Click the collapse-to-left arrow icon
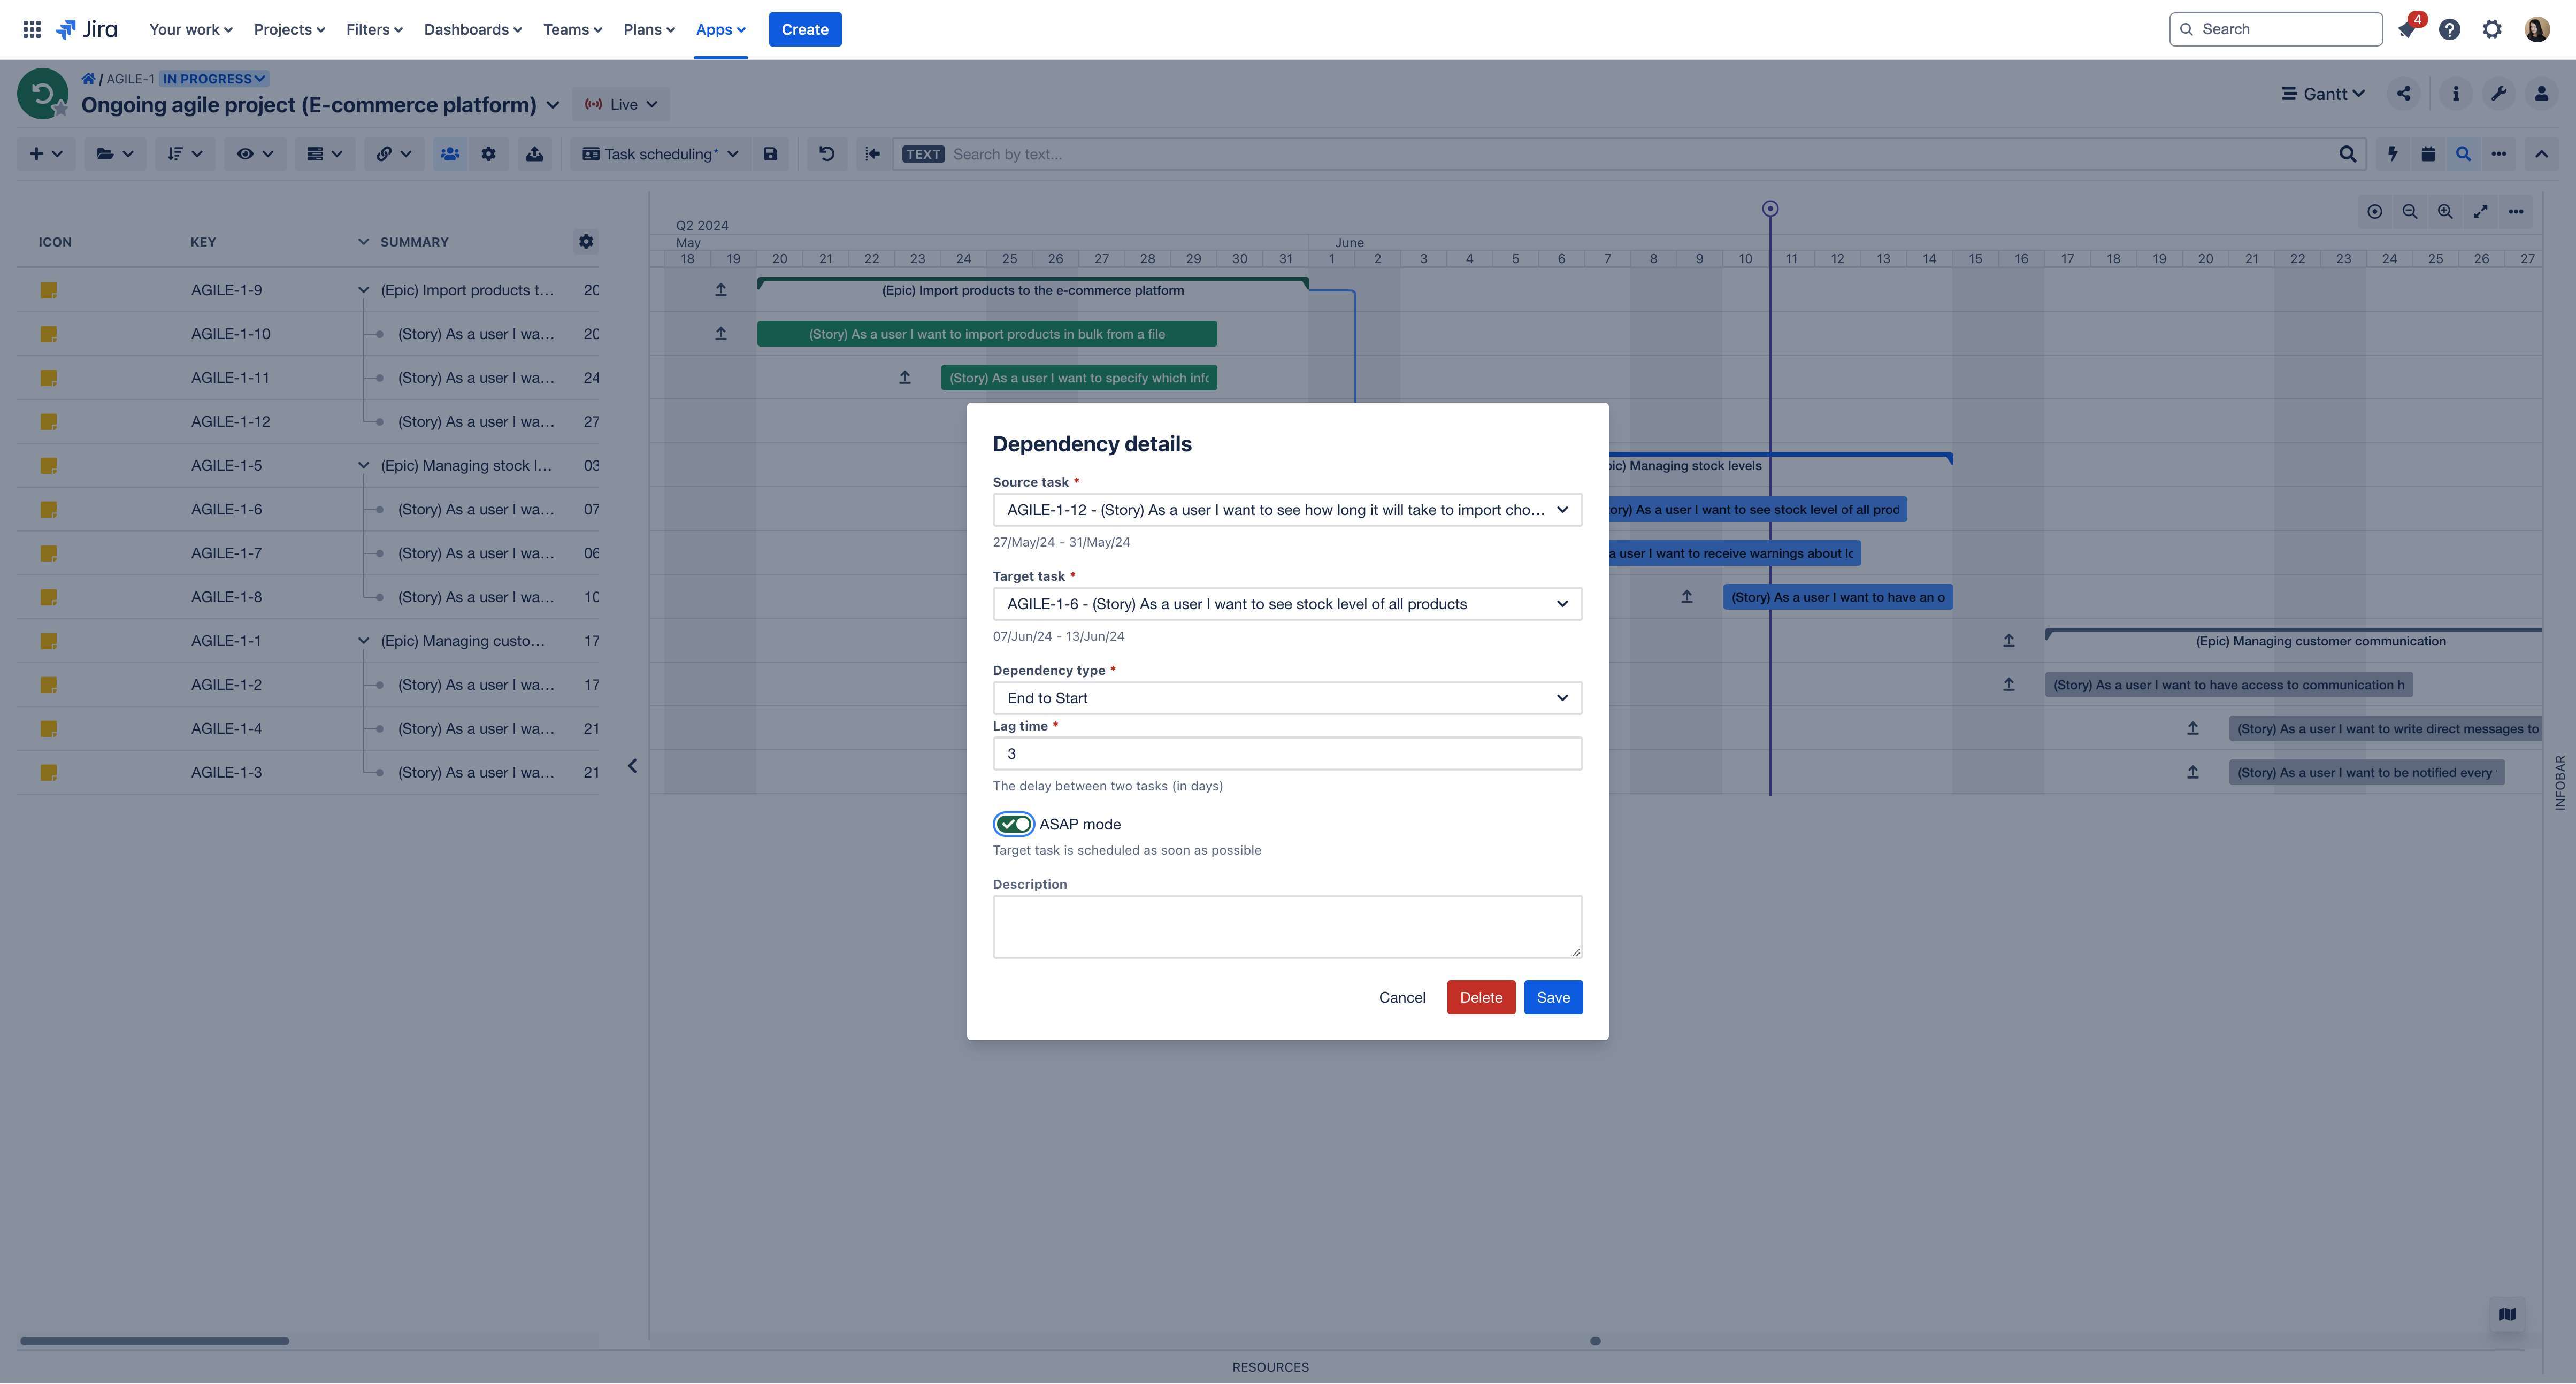Screen dimensions: 2576x1384 click(872, 154)
